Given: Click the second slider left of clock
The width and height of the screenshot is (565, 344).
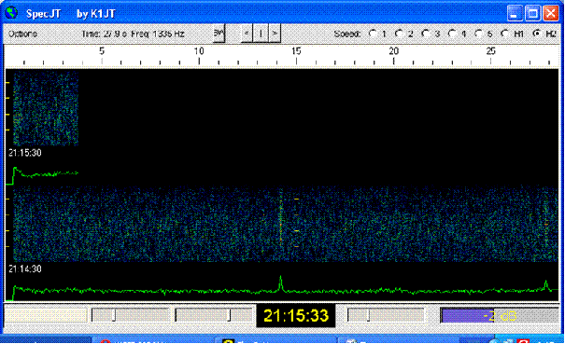Looking at the screenshot, I should [x=214, y=315].
